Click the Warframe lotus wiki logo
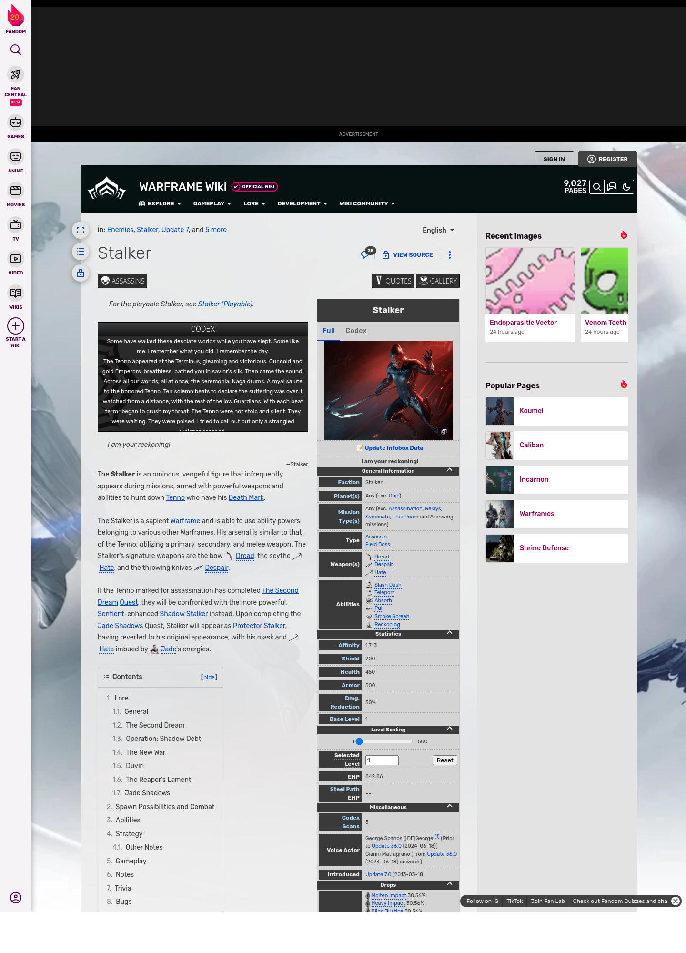Screen dimensions: 686x953 point(107,188)
